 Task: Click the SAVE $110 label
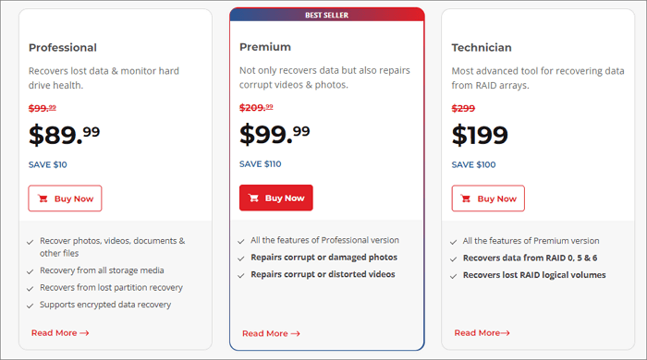(x=261, y=164)
